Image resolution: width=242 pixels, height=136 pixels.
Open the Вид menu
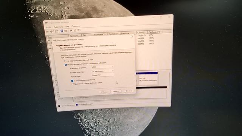coord(67,26)
